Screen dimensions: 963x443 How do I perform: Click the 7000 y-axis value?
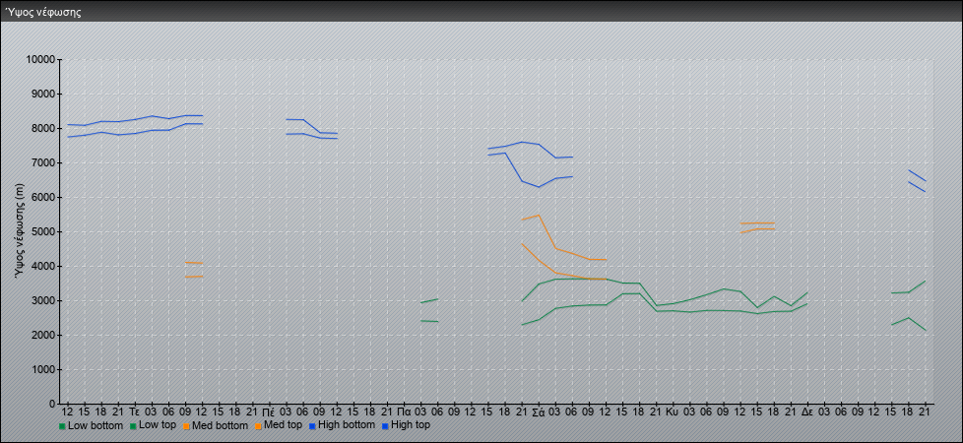pos(43,162)
